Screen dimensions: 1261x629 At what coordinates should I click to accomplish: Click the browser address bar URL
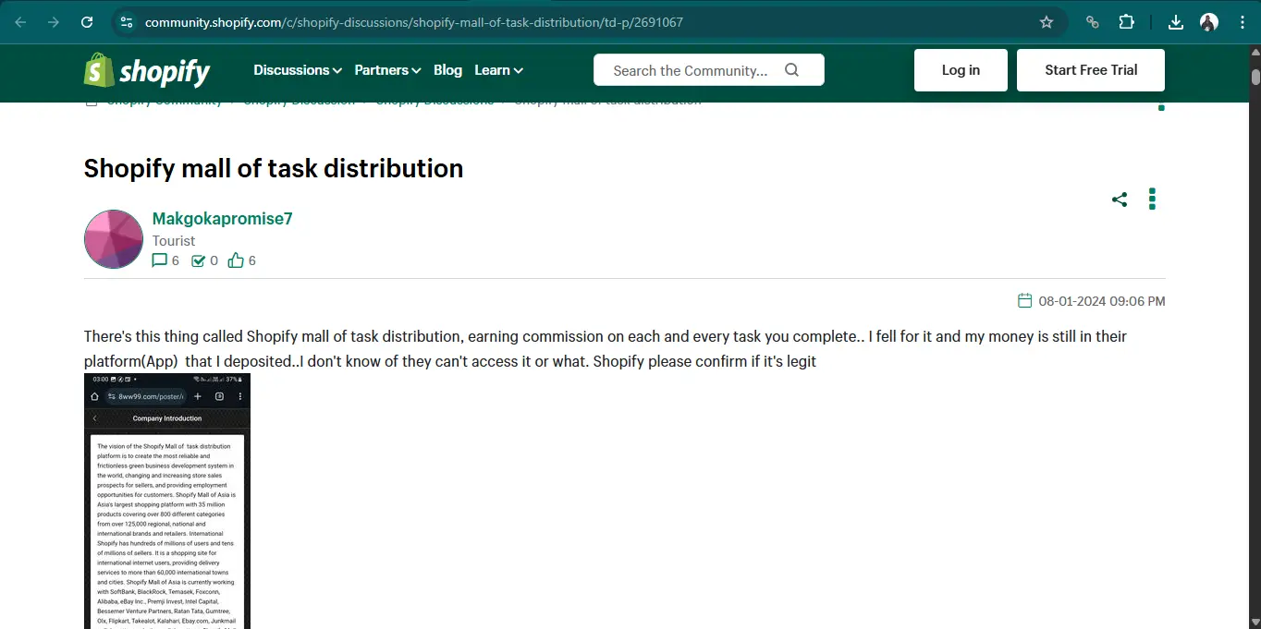point(414,22)
